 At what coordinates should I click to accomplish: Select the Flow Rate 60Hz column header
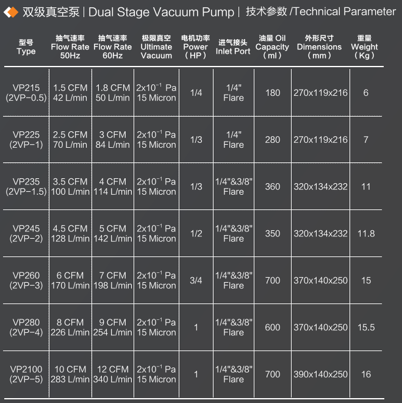tap(112, 47)
